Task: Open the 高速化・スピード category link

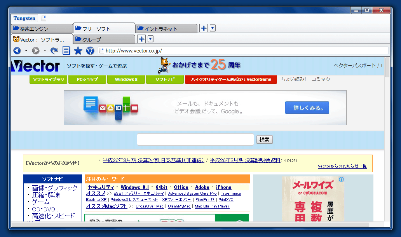Action: (x=54, y=216)
